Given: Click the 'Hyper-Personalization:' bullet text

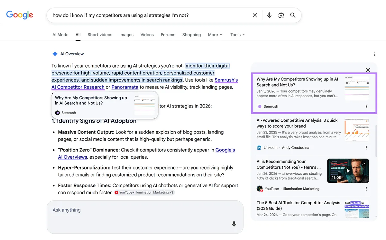Looking at the screenshot, I should click(x=84, y=168).
